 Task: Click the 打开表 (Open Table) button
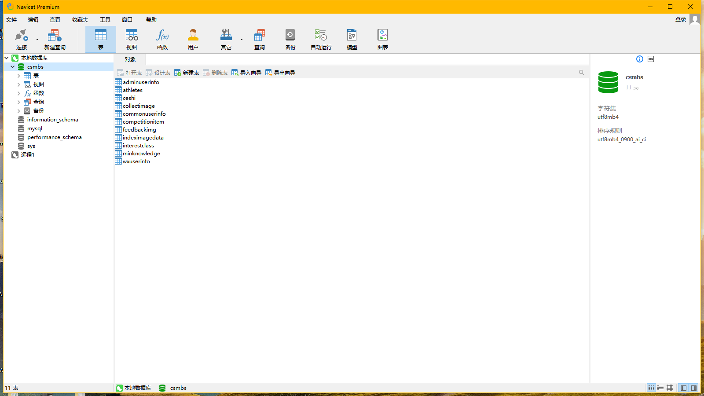130,73
